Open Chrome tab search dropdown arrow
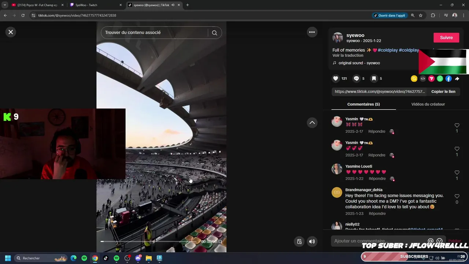The height and width of the screenshot is (264, 469). [x=5, y=5]
